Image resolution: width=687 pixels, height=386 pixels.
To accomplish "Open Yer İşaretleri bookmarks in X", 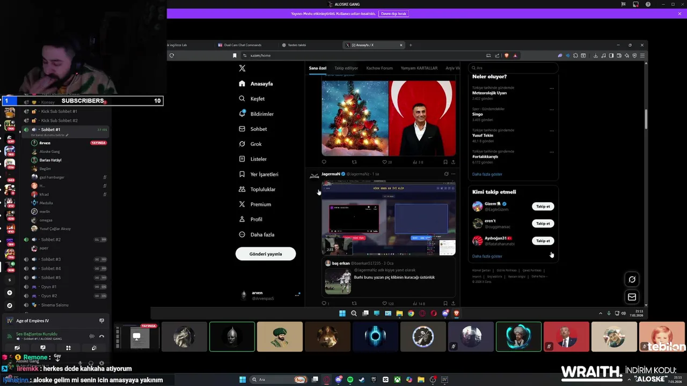I will pos(259,174).
